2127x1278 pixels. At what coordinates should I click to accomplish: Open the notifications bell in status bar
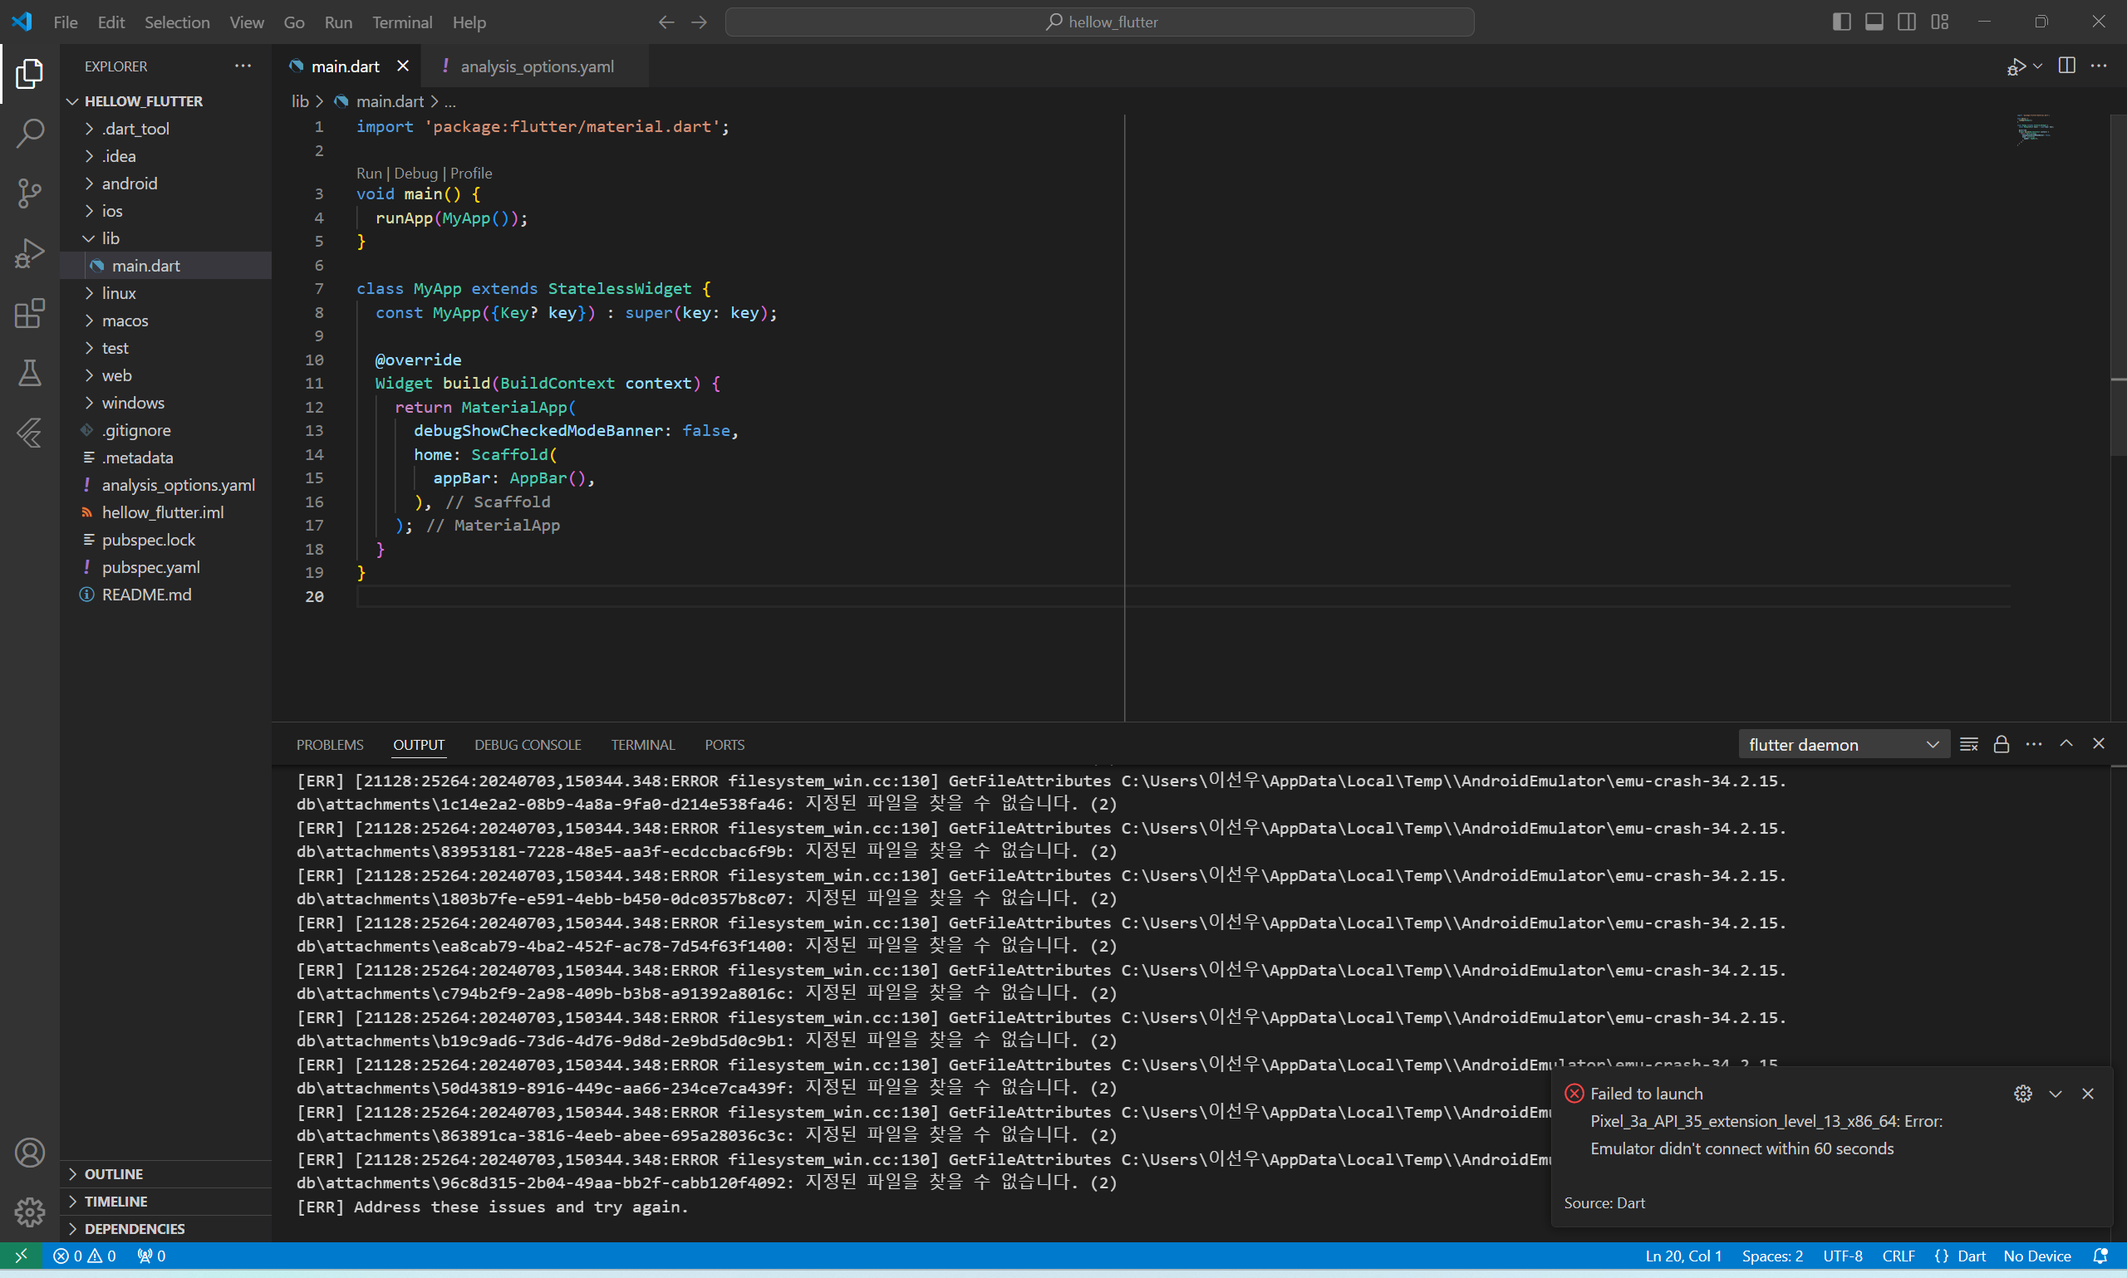tap(2100, 1256)
